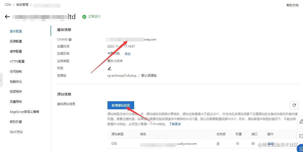Open 规则引擎 section

[16, 122]
